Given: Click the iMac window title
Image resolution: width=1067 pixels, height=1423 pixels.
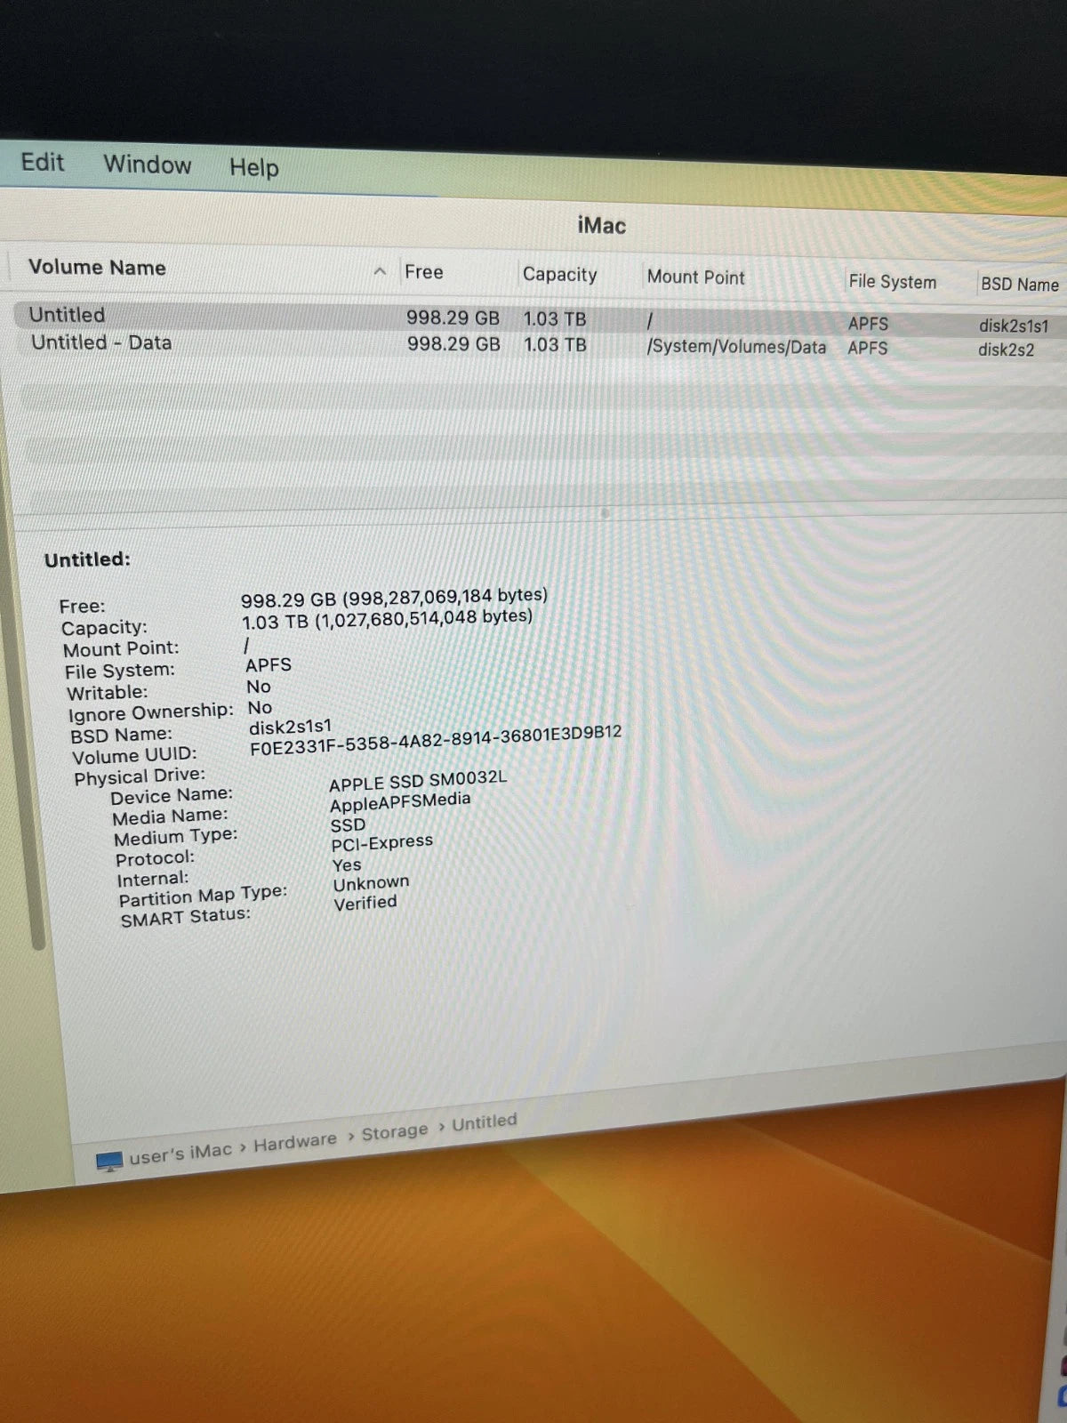Looking at the screenshot, I should coord(602,225).
